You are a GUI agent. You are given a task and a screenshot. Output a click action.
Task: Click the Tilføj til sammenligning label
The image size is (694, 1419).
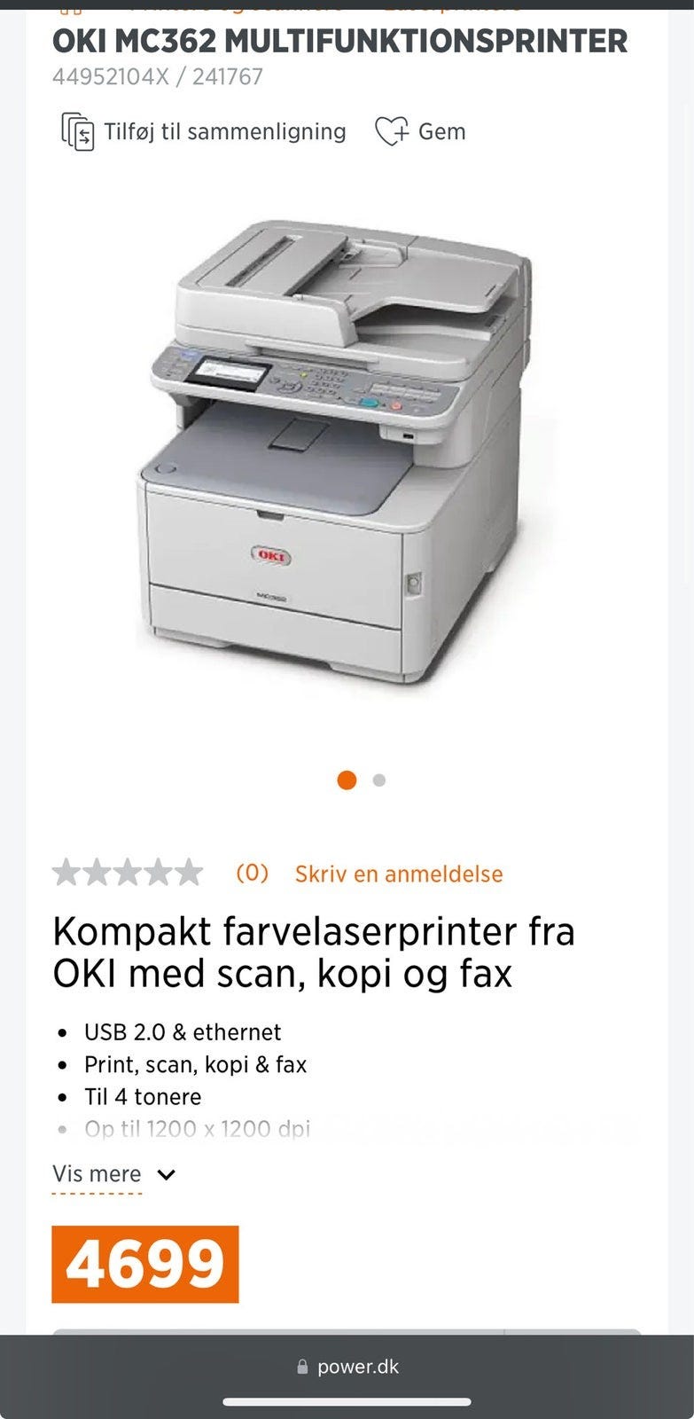[x=225, y=131]
